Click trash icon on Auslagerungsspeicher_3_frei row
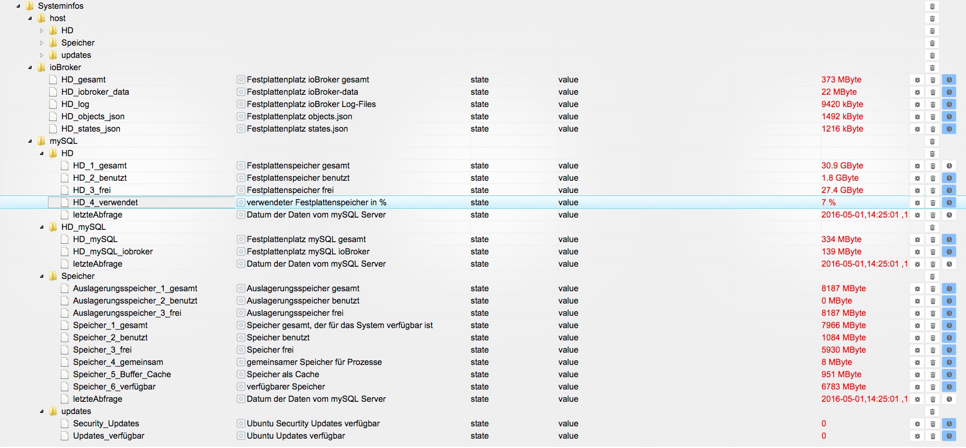Screen dimensions: 966x448 click(933, 313)
